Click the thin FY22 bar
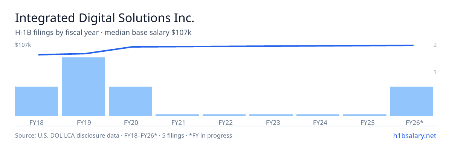 [x=224, y=115]
